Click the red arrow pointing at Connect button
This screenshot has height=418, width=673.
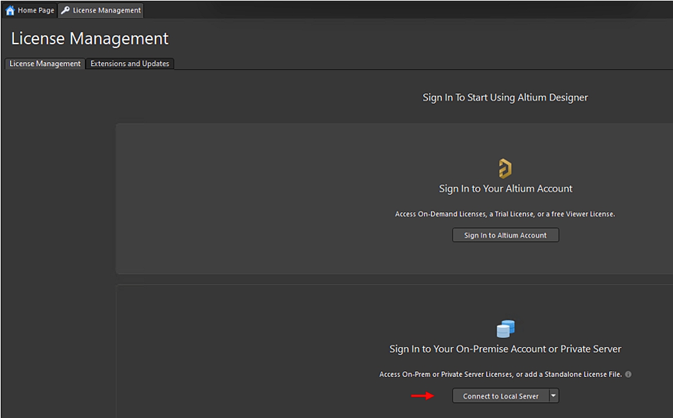(423, 396)
